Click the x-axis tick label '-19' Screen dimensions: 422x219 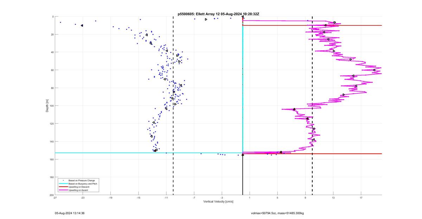pyautogui.click(x=110, y=198)
